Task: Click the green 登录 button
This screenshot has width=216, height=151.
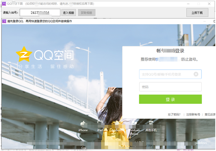Action: click(170, 99)
